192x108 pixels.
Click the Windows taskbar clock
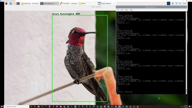point(186,106)
